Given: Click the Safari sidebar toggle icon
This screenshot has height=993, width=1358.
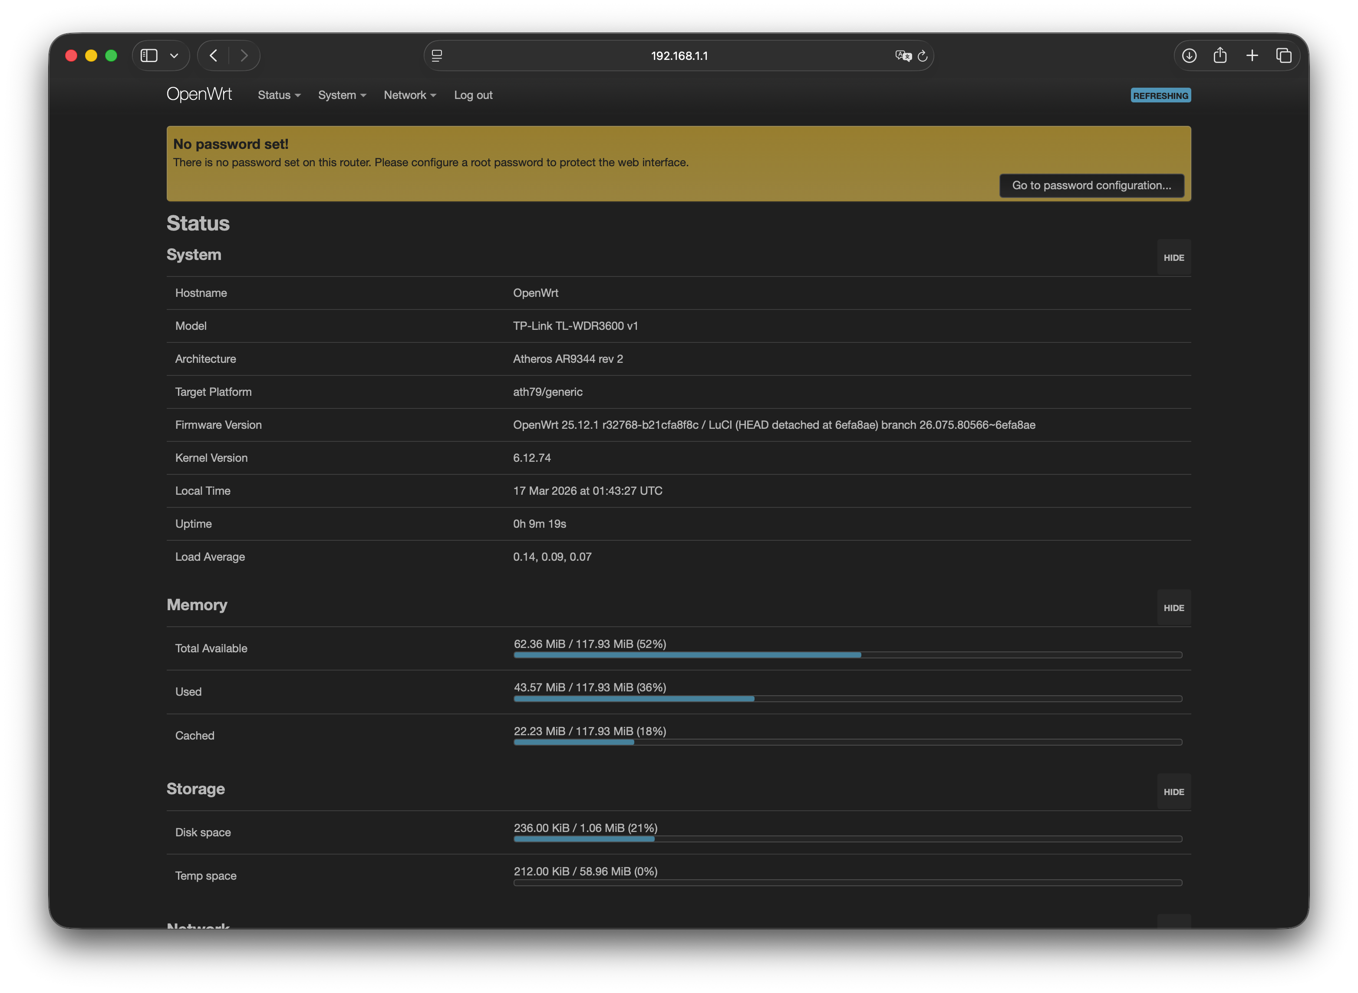Looking at the screenshot, I should click(148, 56).
